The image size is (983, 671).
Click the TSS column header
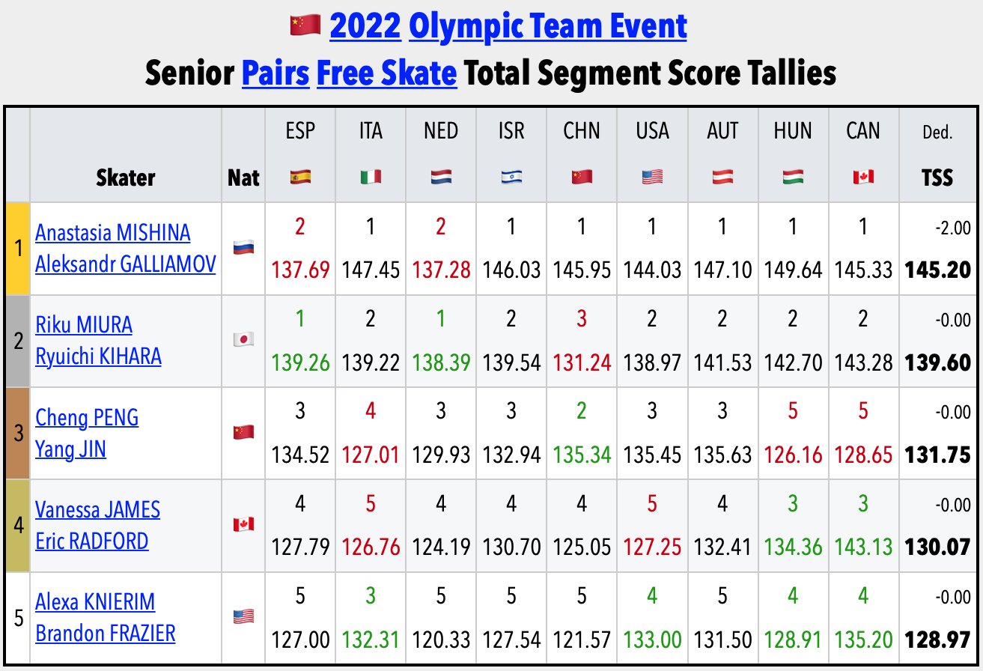coord(937,177)
